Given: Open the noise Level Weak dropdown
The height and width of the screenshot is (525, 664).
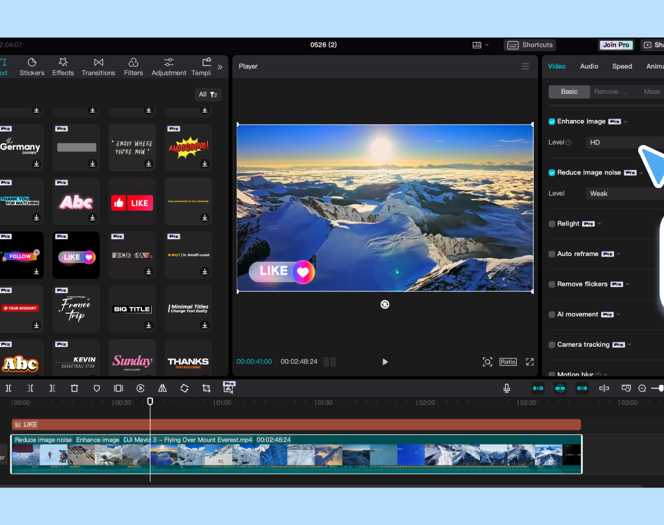Looking at the screenshot, I should point(624,194).
